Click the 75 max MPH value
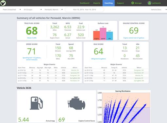Viewport: 167px width, 123px height. click(71, 56)
